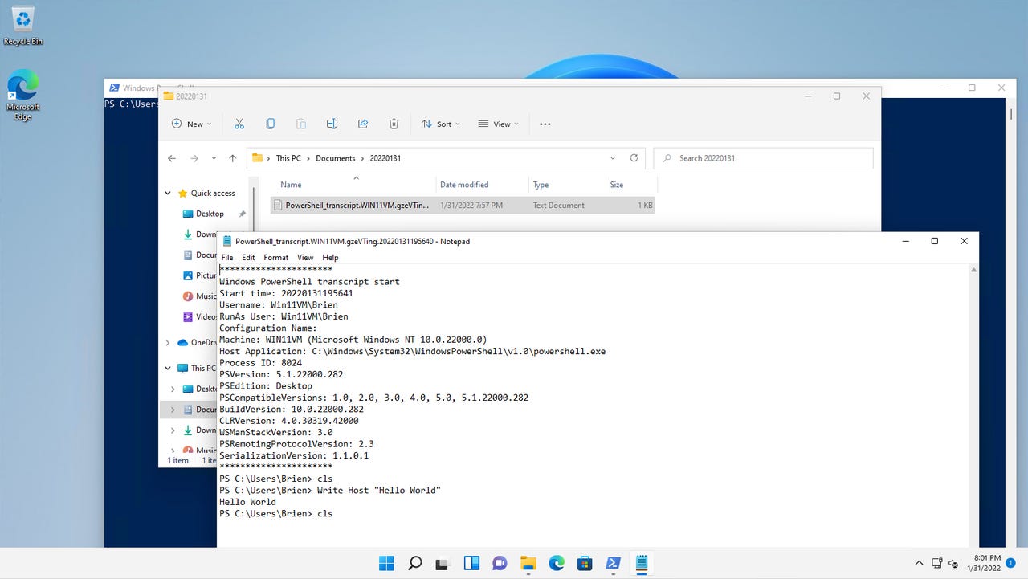Select the Rename icon in Explorer toolbar
The height and width of the screenshot is (579, 1028).
point(332,124)
